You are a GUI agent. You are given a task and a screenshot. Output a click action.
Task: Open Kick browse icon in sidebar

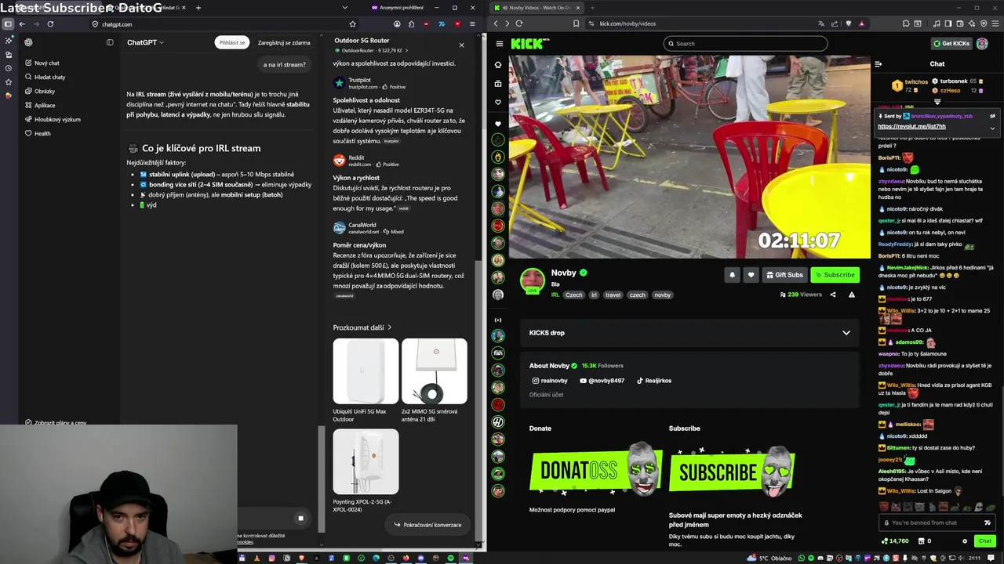point(498,84)
